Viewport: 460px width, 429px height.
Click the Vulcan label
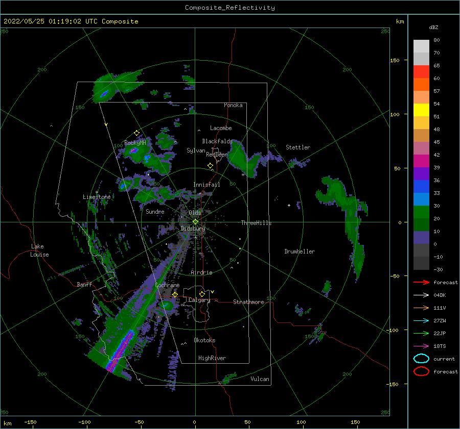[260, 379]
